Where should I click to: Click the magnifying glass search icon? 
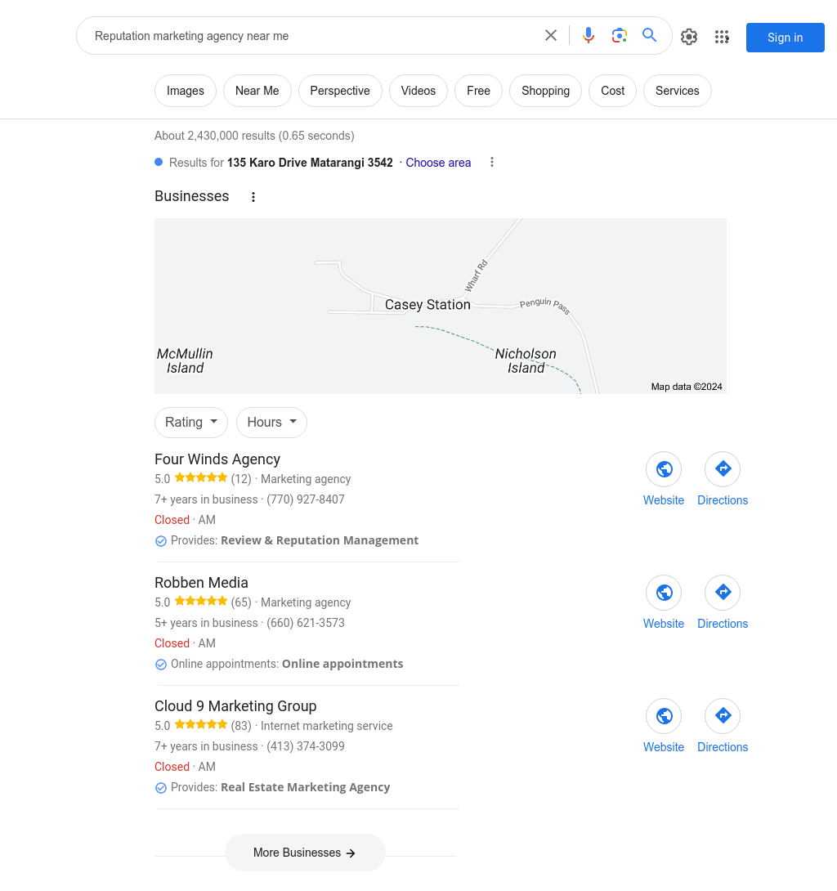[x=650, y=36]
